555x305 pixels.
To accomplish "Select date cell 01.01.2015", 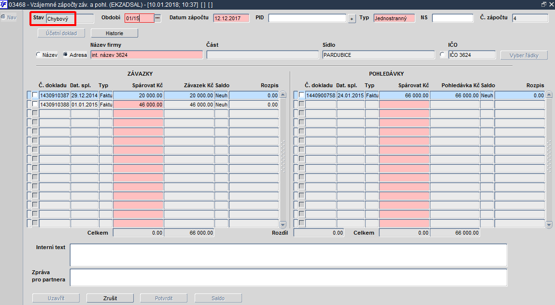I will pyautogui.click(x=85, y=105).
